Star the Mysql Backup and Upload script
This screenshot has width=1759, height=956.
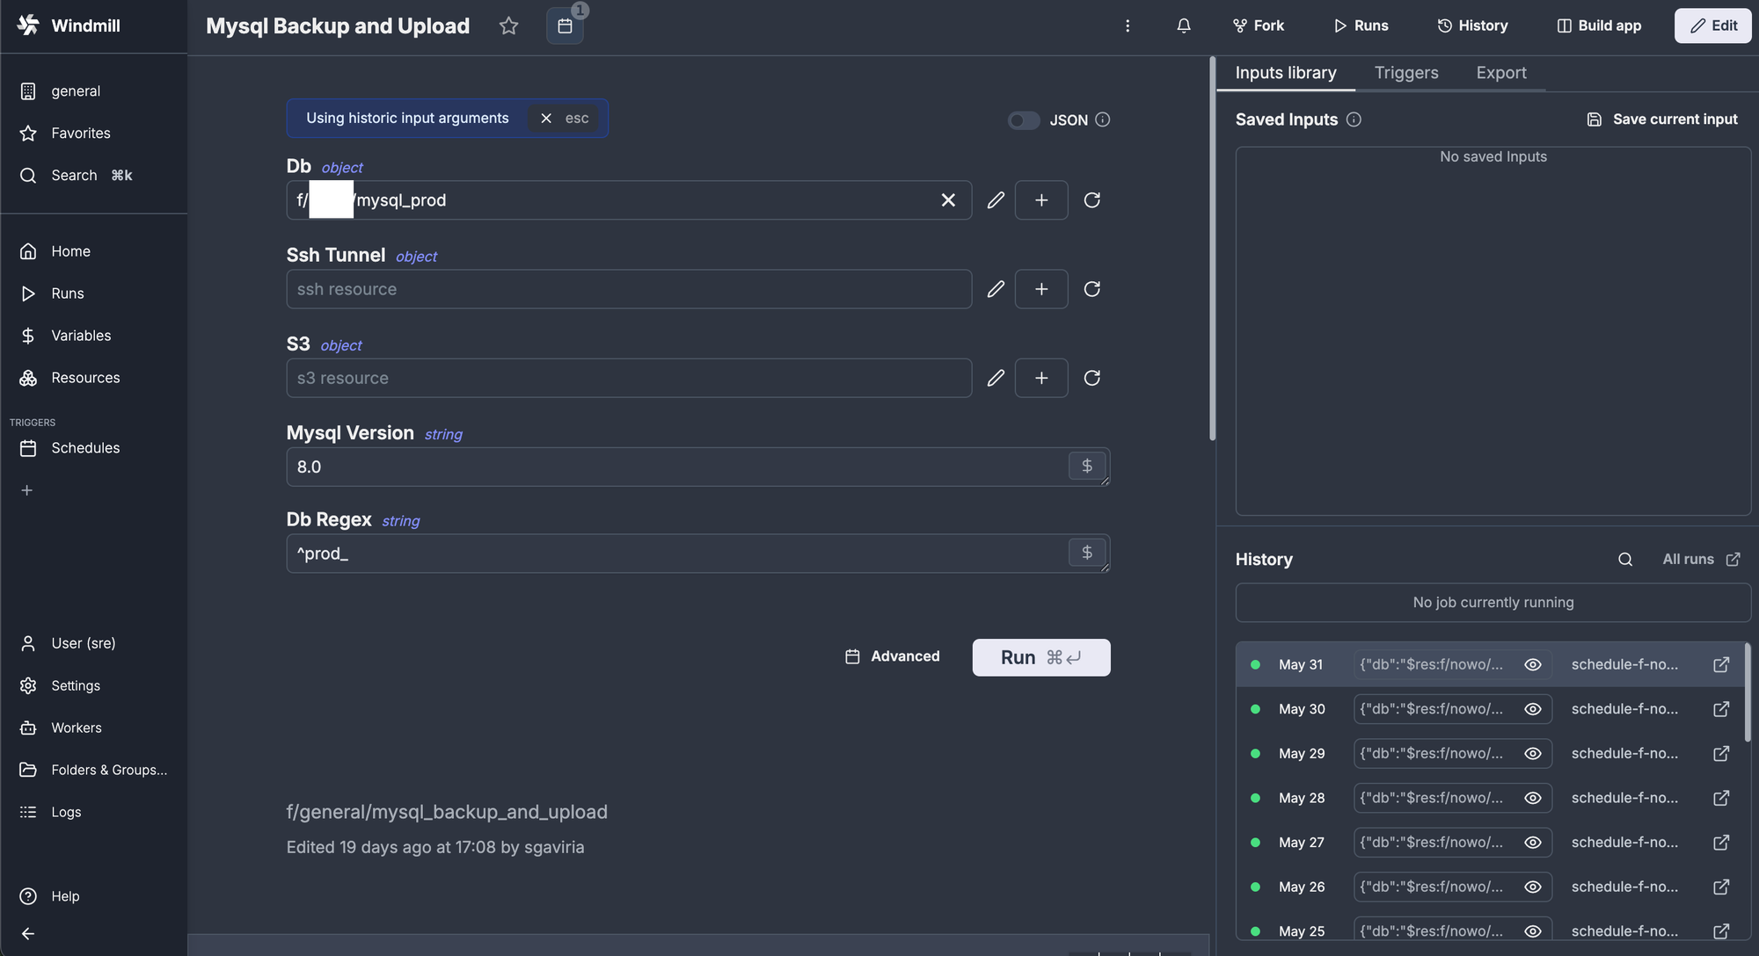(508, 26)
